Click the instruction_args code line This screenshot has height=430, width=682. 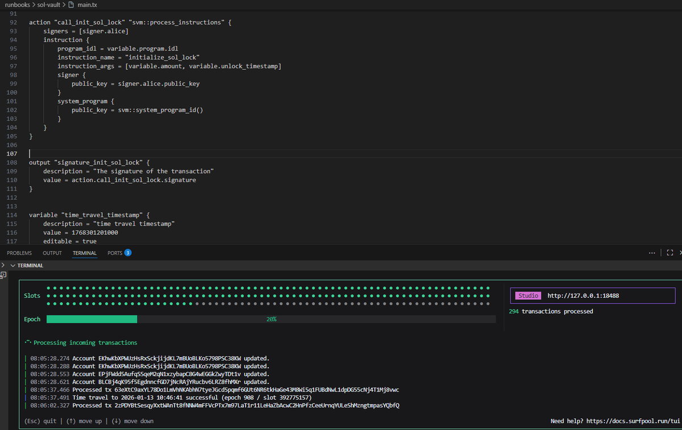click(x=169, y=66)
